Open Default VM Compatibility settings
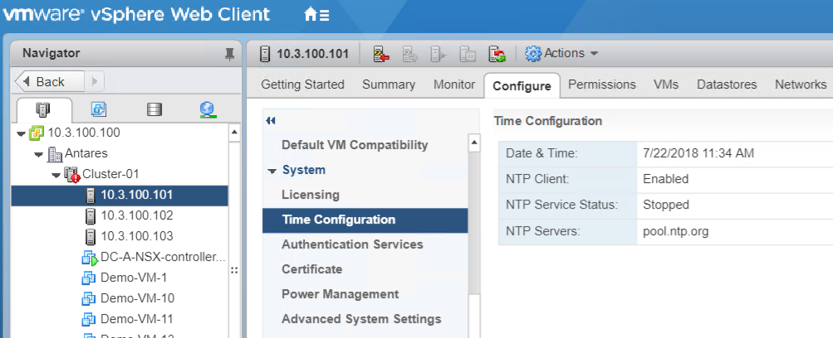The height and width of the screenshot is (338, 833). point(355,145)
